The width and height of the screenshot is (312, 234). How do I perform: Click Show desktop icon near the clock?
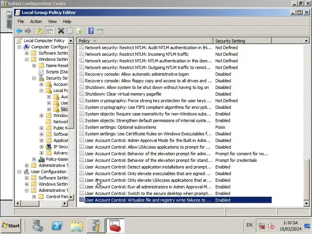307,226
